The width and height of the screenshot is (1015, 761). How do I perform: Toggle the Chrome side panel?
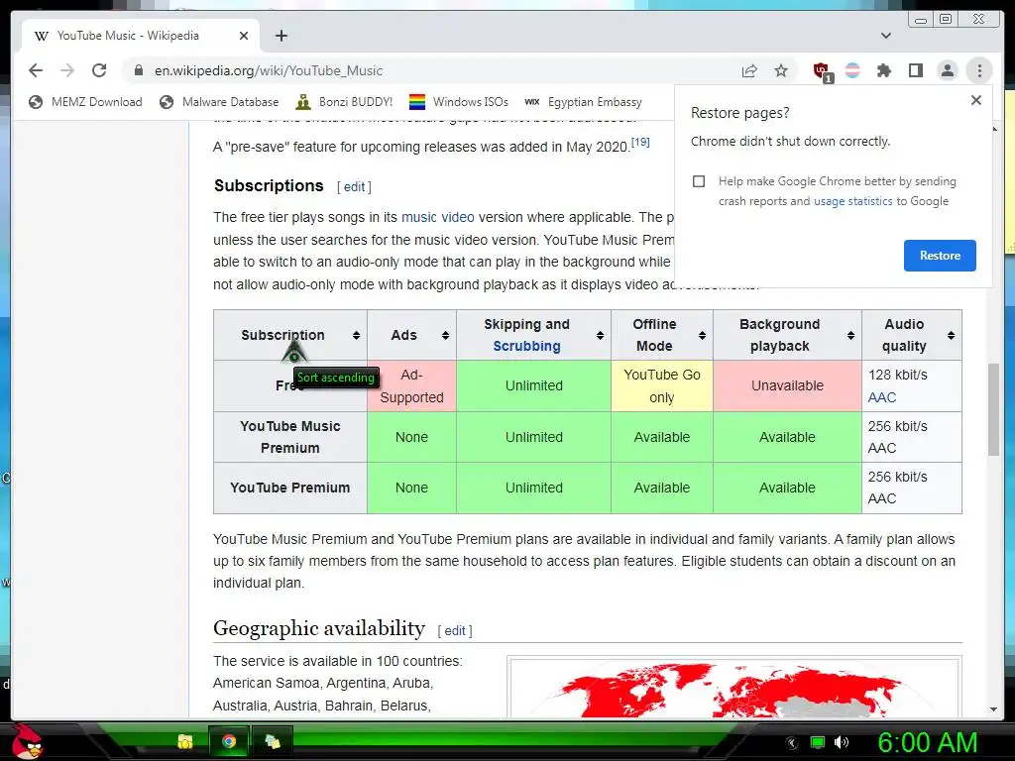click(x=915, y=70)
